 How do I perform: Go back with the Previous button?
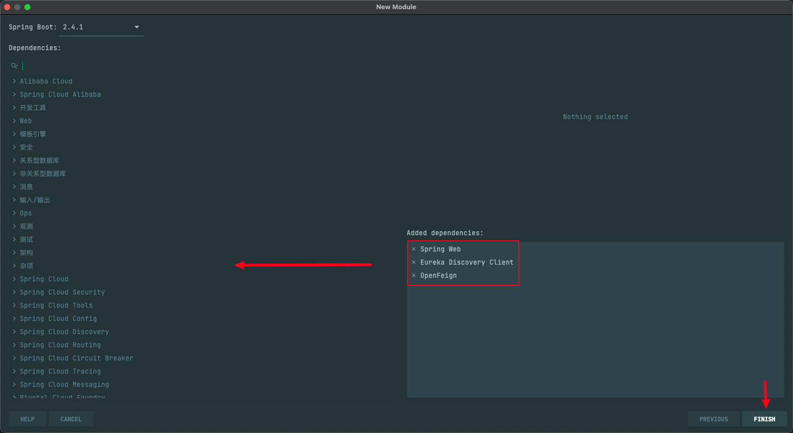(713, 419)
